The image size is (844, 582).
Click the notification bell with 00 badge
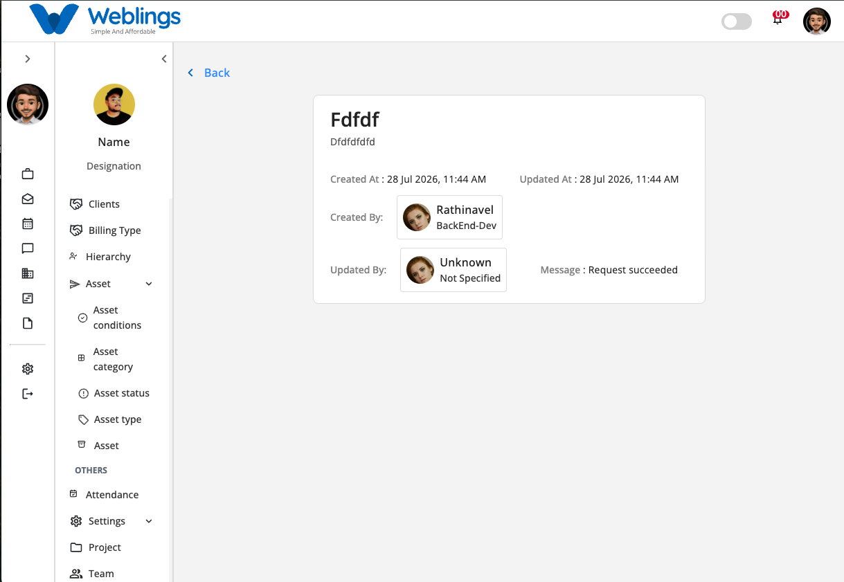779,19
